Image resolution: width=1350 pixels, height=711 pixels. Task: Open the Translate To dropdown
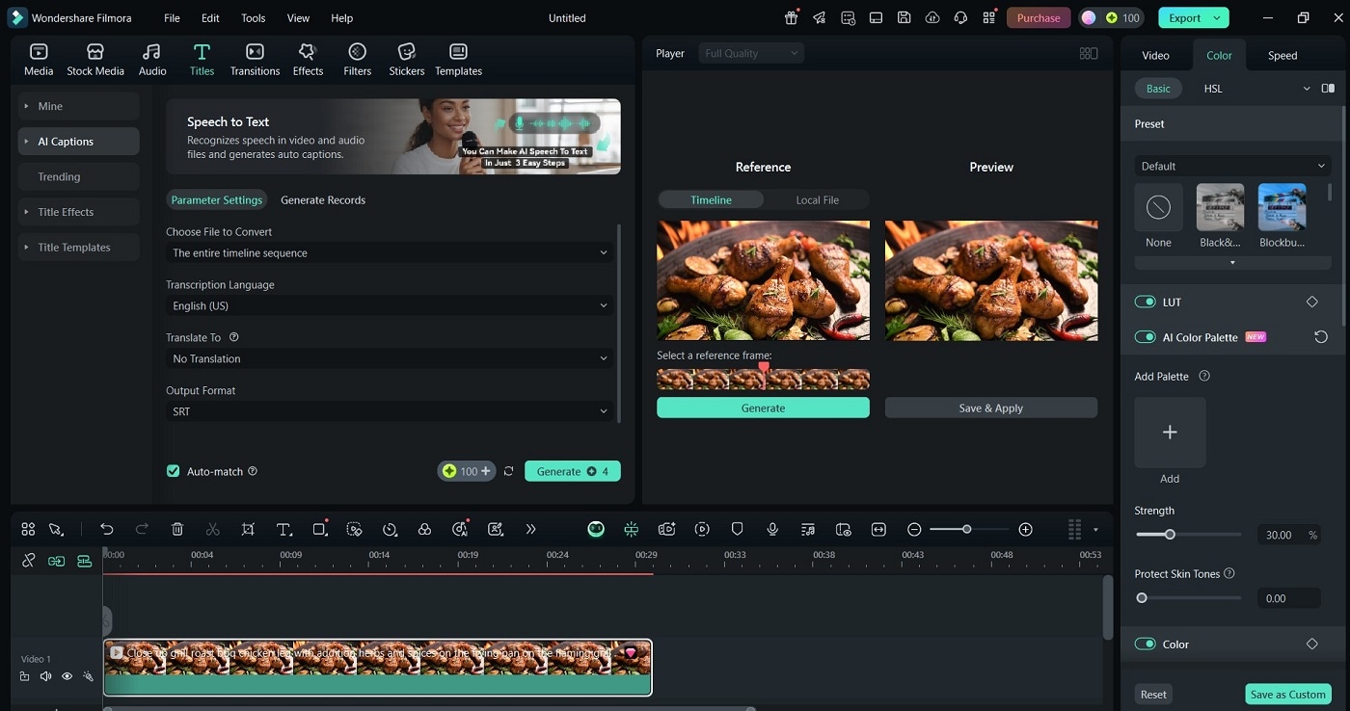point(391,358)
